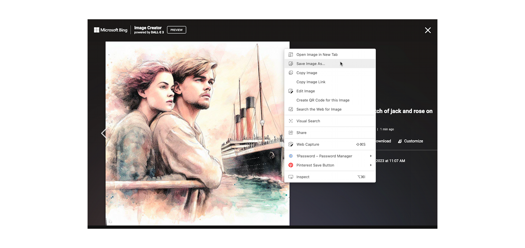
Task: Select Copy Image Link menu entry
Action: point(311,82)
